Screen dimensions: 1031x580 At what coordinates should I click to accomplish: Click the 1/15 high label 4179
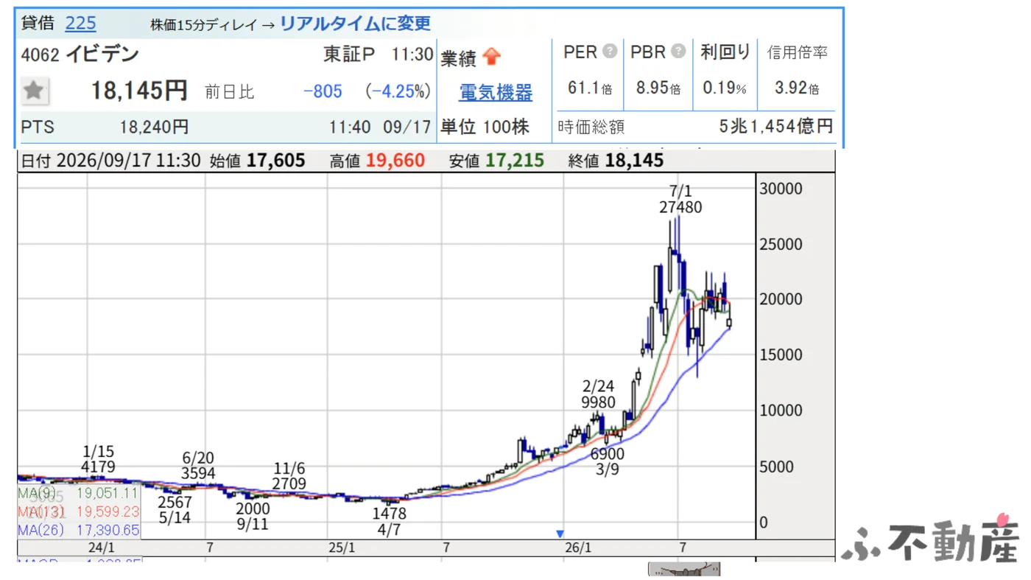click(99, 467)
